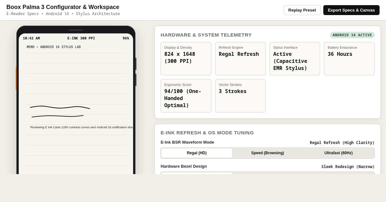Click the lower right-side device button
Viewport: 386px width, 202px height.
pos(136,80)
